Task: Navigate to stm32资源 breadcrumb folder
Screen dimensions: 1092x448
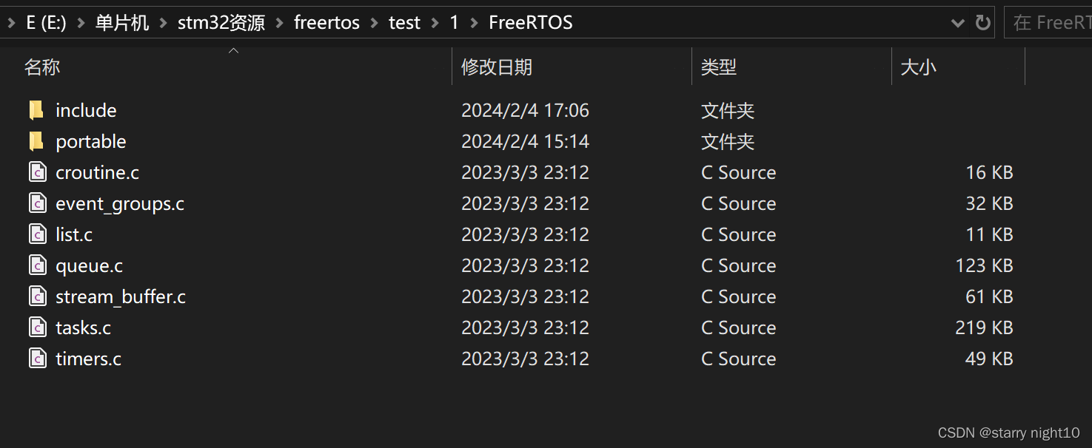Action: (x=221, y=23)
